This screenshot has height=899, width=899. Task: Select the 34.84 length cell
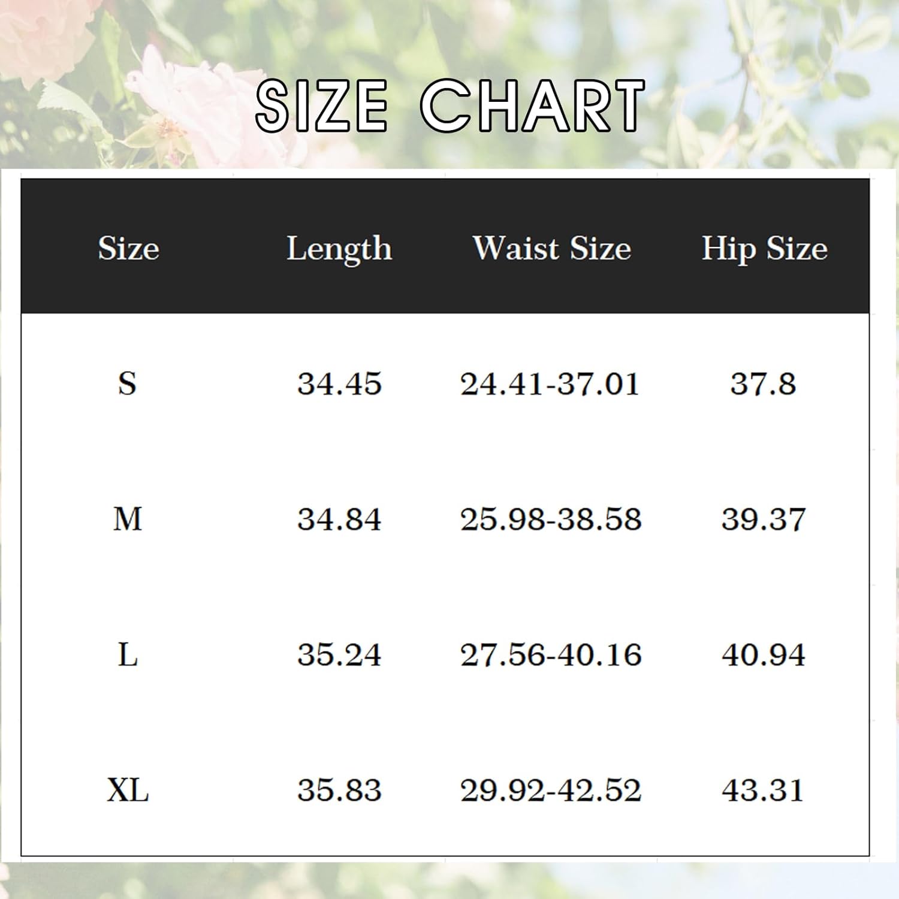click(x=339, y=519)
